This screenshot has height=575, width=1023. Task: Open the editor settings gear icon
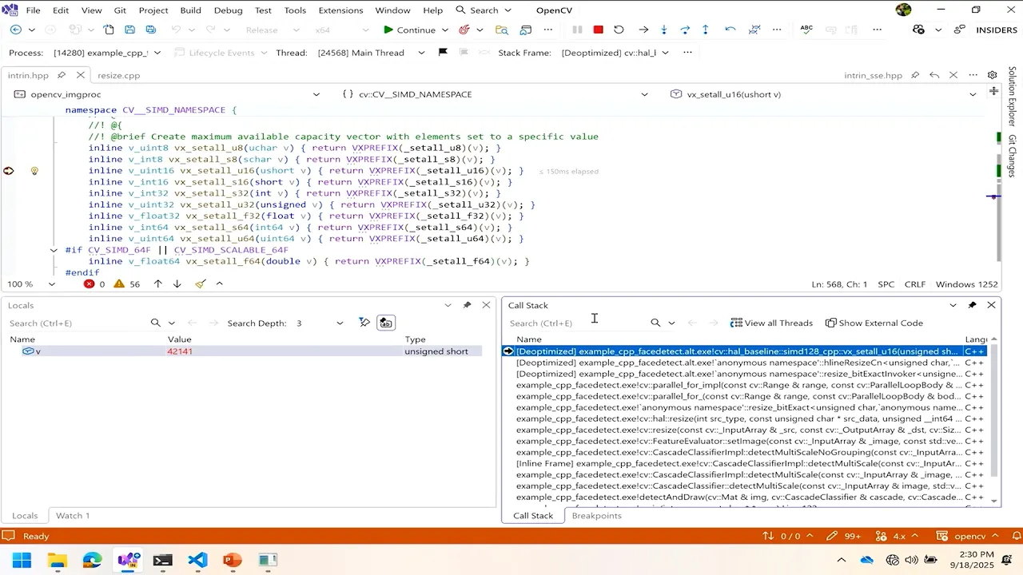[993, 75]
